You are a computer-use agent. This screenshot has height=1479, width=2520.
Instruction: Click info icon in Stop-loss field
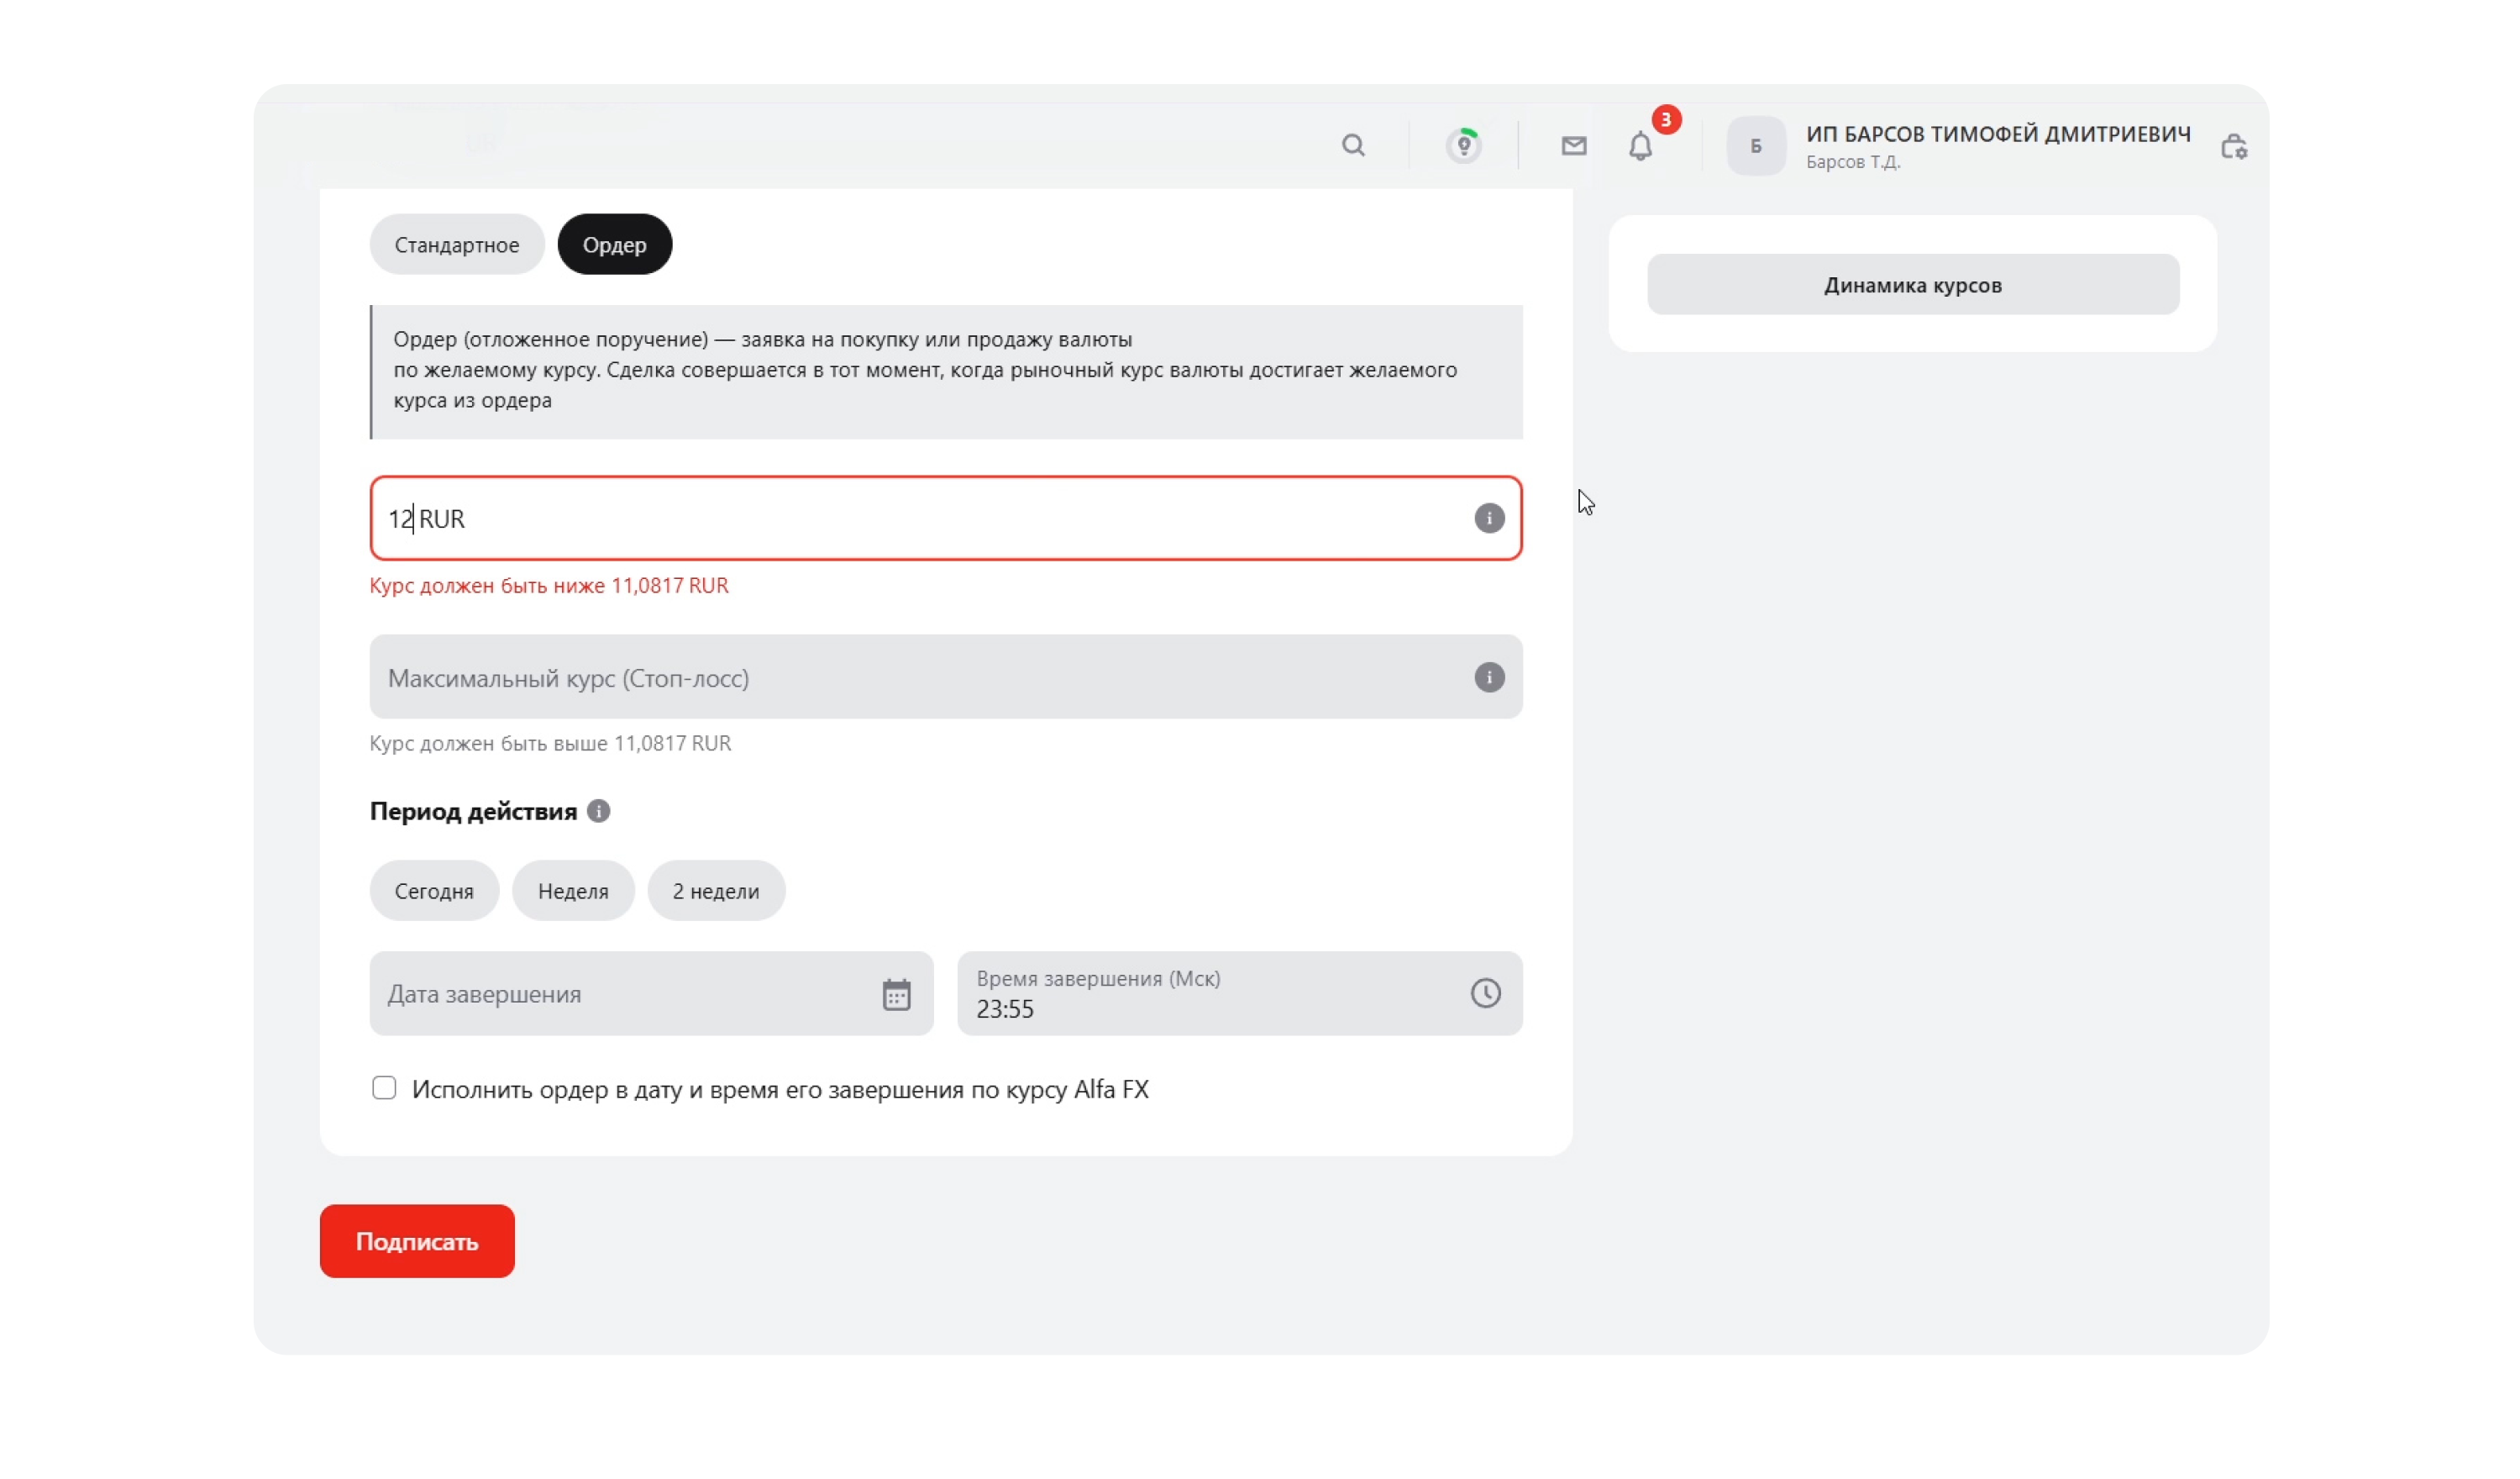[x=1488, y=677]
